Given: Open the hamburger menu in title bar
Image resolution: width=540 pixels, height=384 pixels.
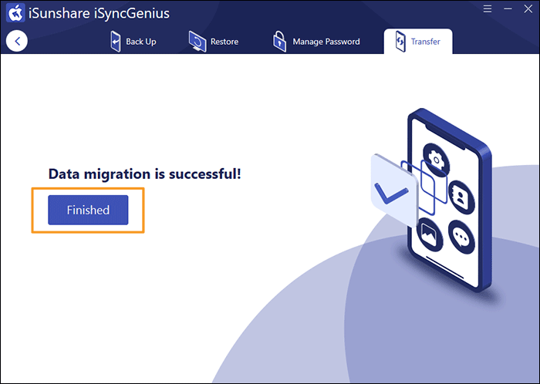Looking at the screenshot, I should tap(488, 9).
